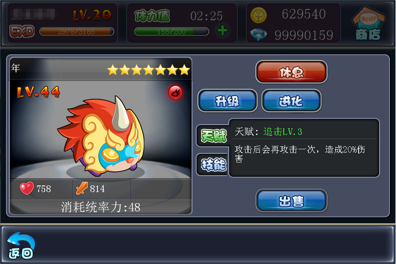Image resolution: width=396 pixels, height=264 pixels.
Task: Switch to the 技能 skill tab
Action: coord(213,164)
